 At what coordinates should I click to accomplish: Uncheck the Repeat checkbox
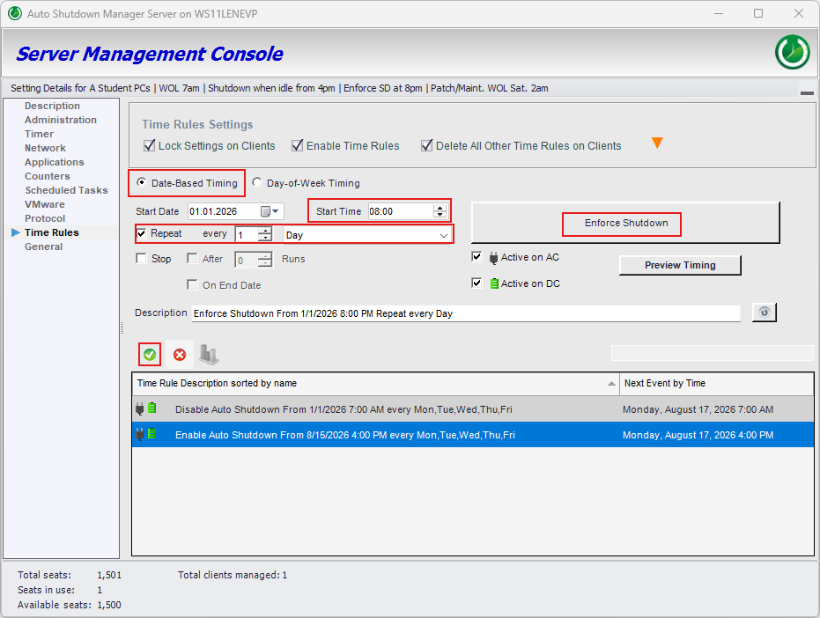[x=141, y=233]
